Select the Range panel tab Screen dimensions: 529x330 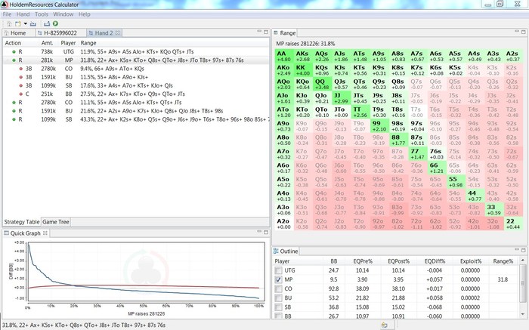tap(285, 32)
